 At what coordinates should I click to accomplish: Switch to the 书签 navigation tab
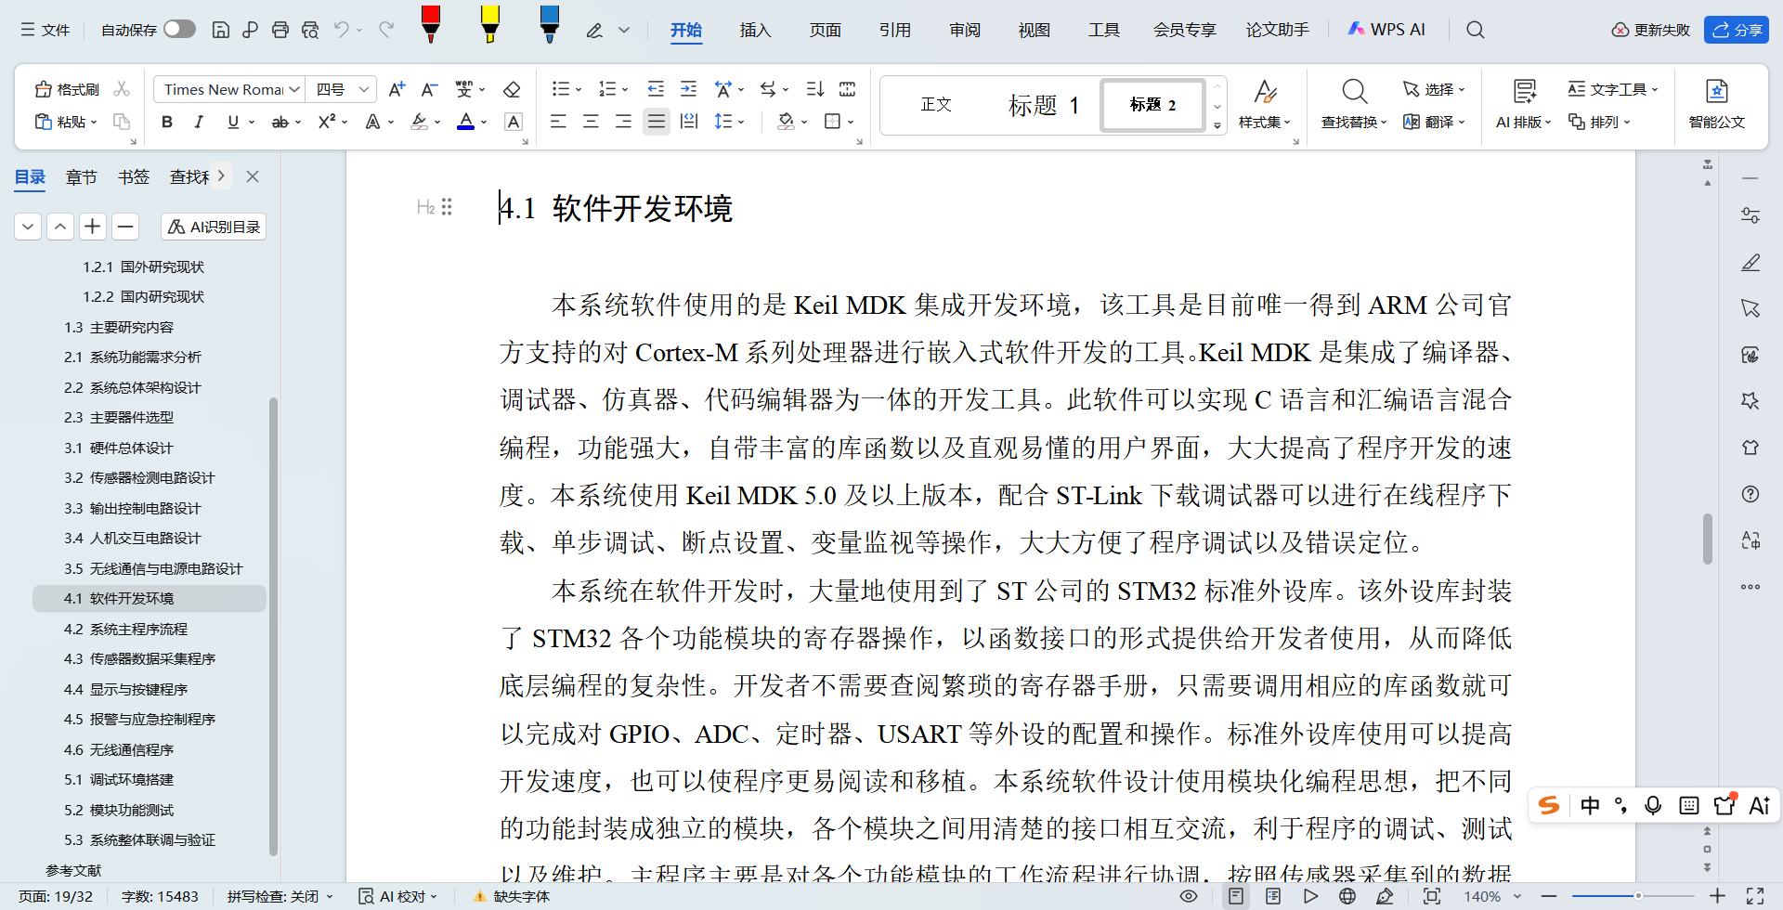(x=134, y=176)
